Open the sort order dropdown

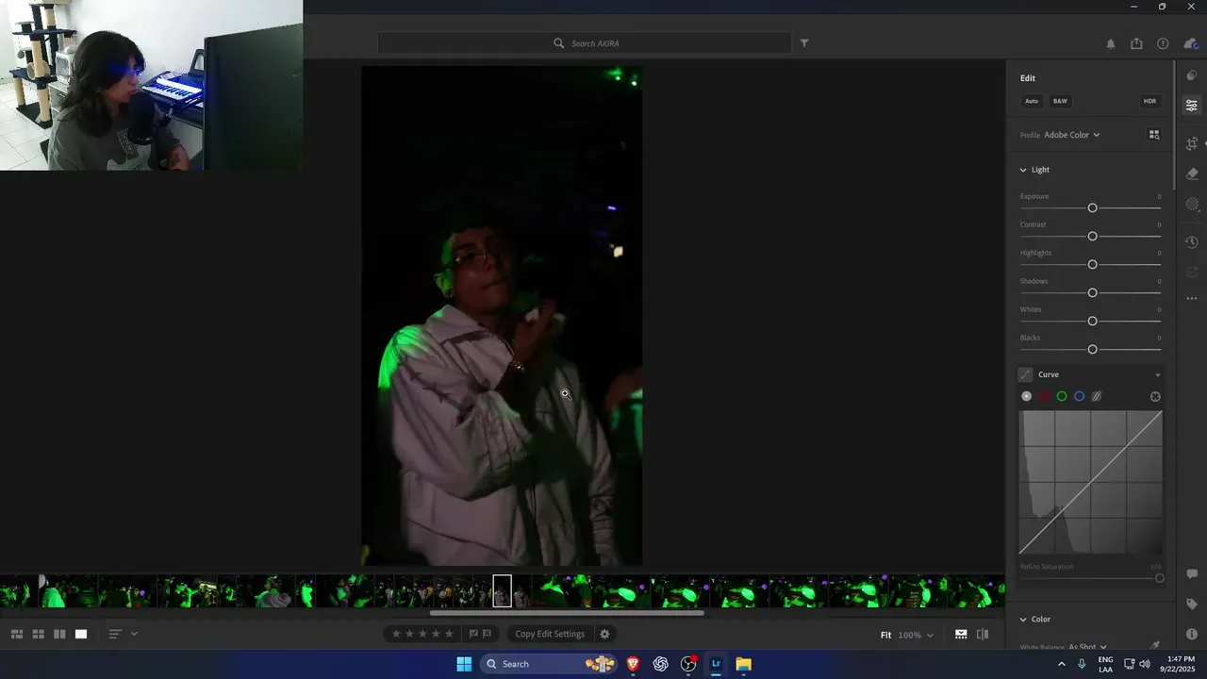pyautogui.click(x=123, y=634)
